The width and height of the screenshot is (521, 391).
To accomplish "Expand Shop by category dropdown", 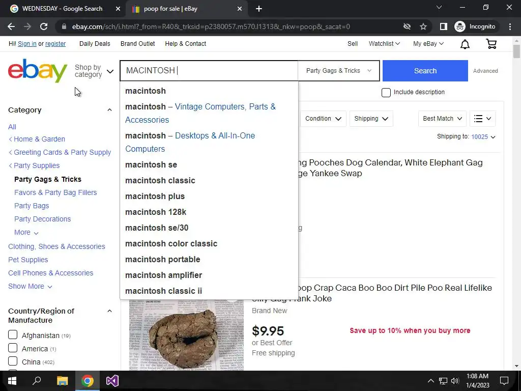I will [x=94, y=71].
